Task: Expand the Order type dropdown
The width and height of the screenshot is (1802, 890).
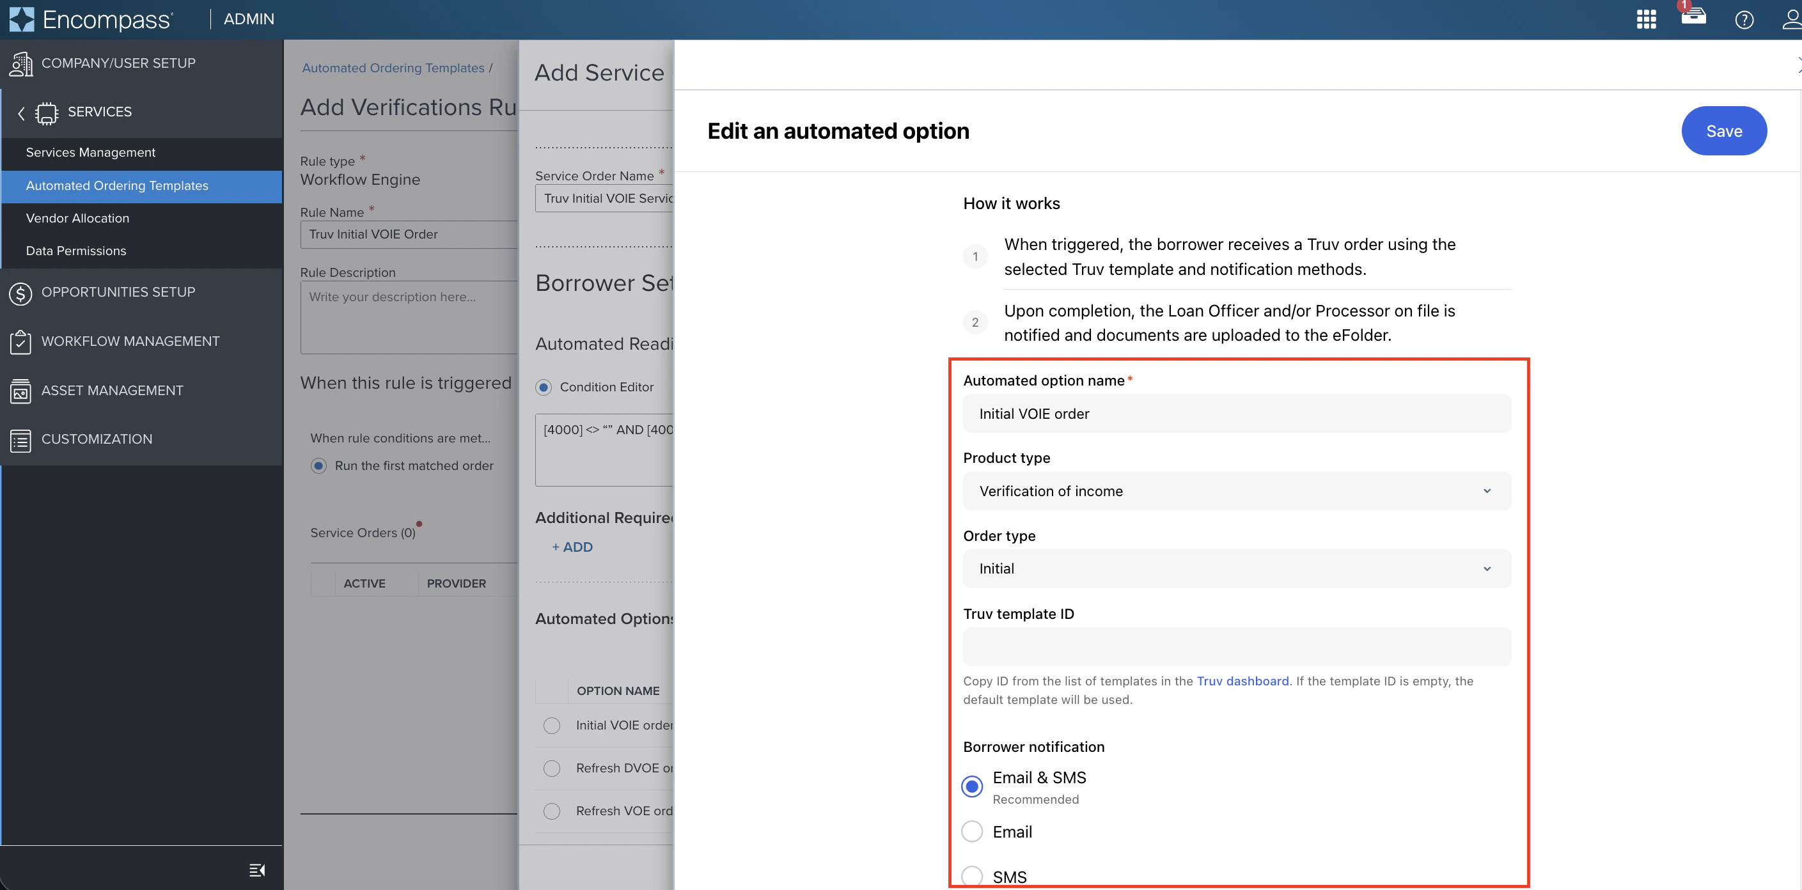Action: point(1236,568)
